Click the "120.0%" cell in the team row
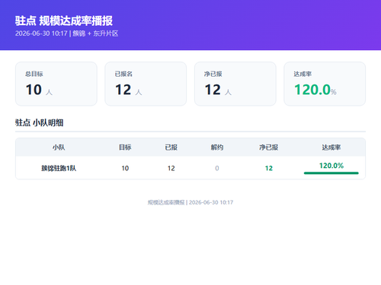The width and height of the screenshot is (381, 285). tap(331, 166)
